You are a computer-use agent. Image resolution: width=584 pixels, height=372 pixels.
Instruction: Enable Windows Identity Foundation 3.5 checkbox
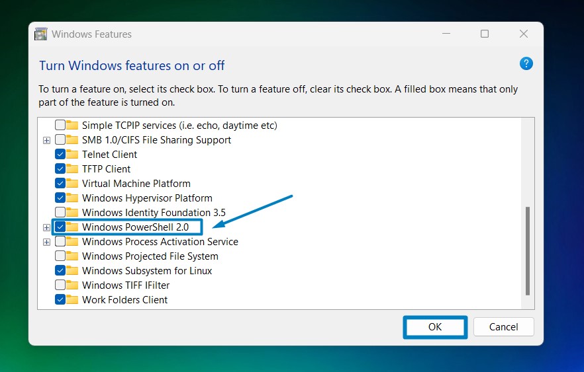[60, 212]
